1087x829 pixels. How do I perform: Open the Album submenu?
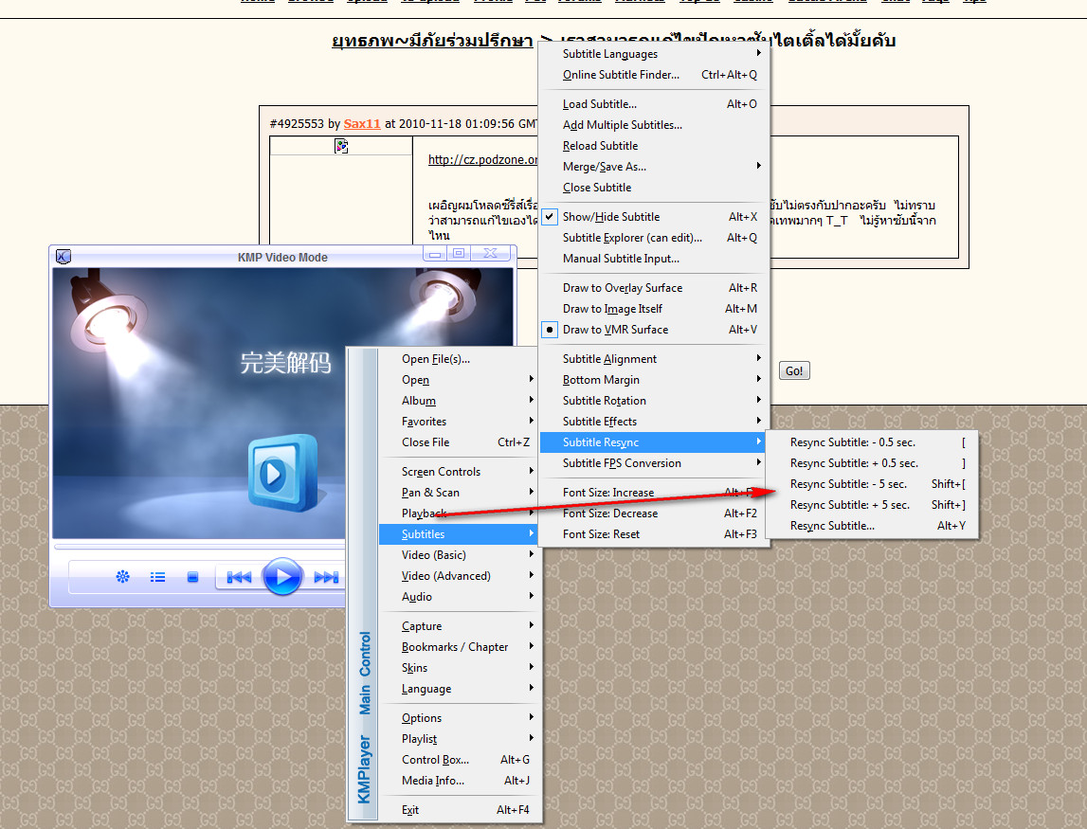tap(459, 401)
